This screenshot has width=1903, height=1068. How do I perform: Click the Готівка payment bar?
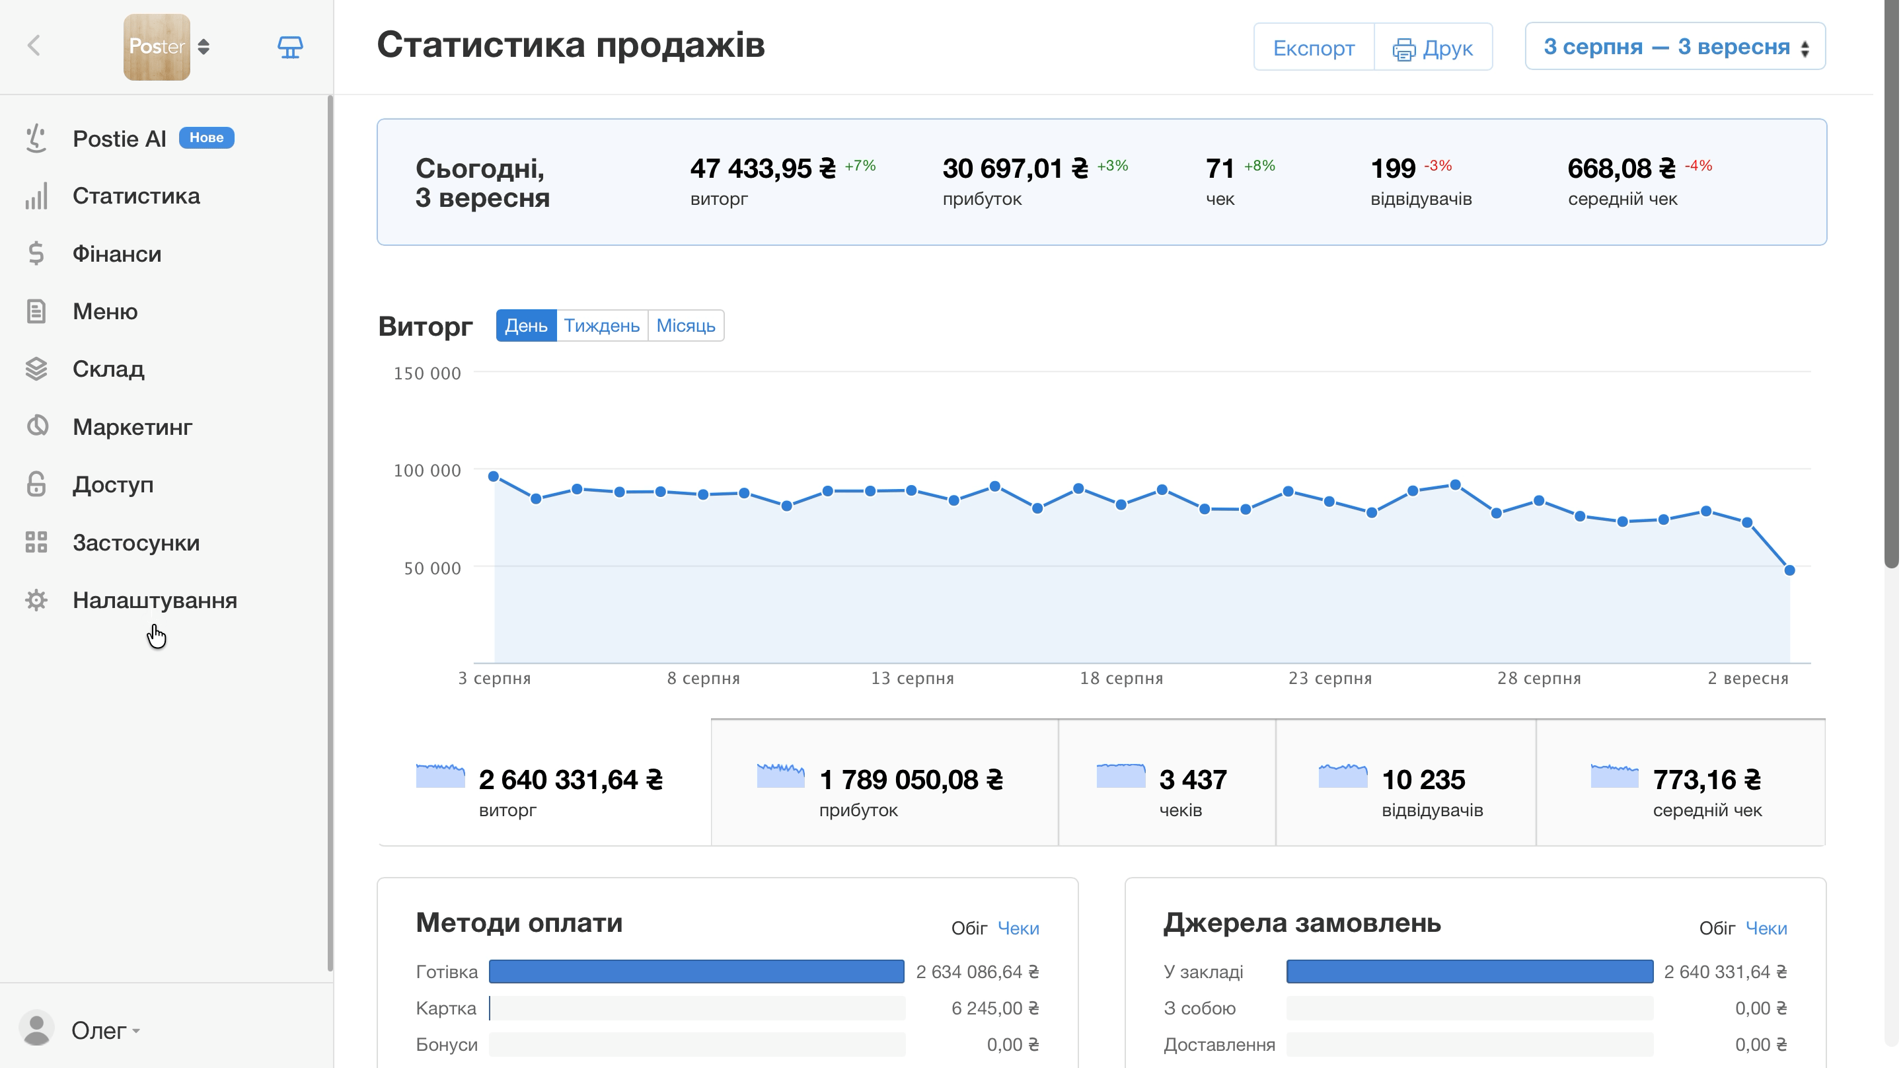coord(696,972)
